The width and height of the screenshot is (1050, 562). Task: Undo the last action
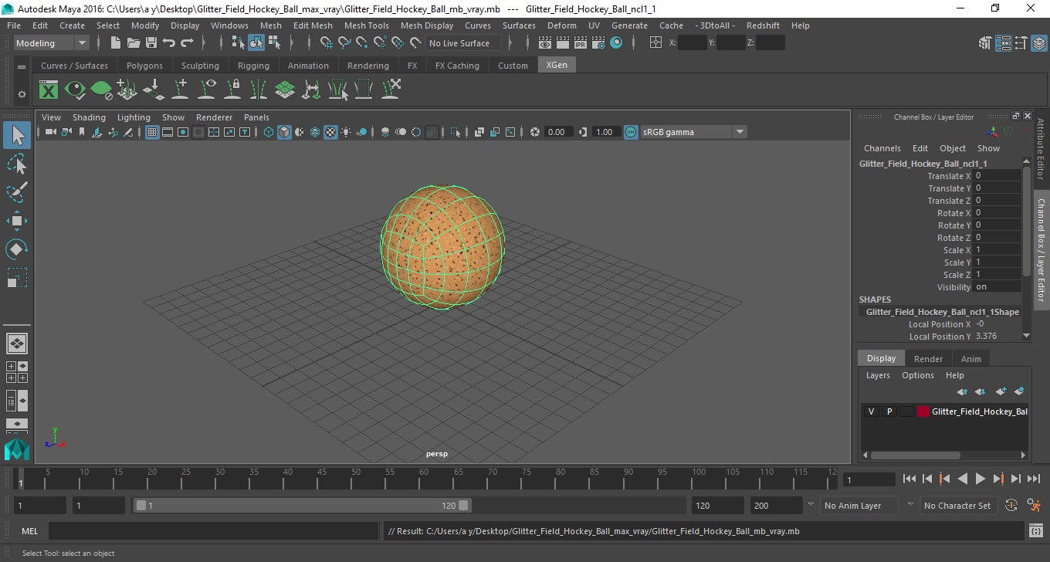point(169,43)
